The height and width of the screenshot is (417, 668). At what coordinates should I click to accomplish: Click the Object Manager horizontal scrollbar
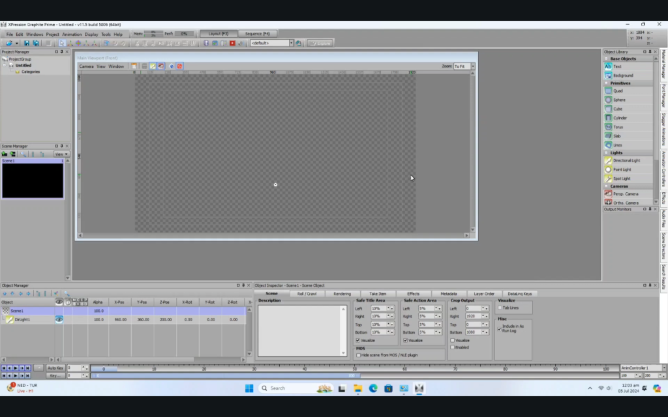tap(127, 360)
